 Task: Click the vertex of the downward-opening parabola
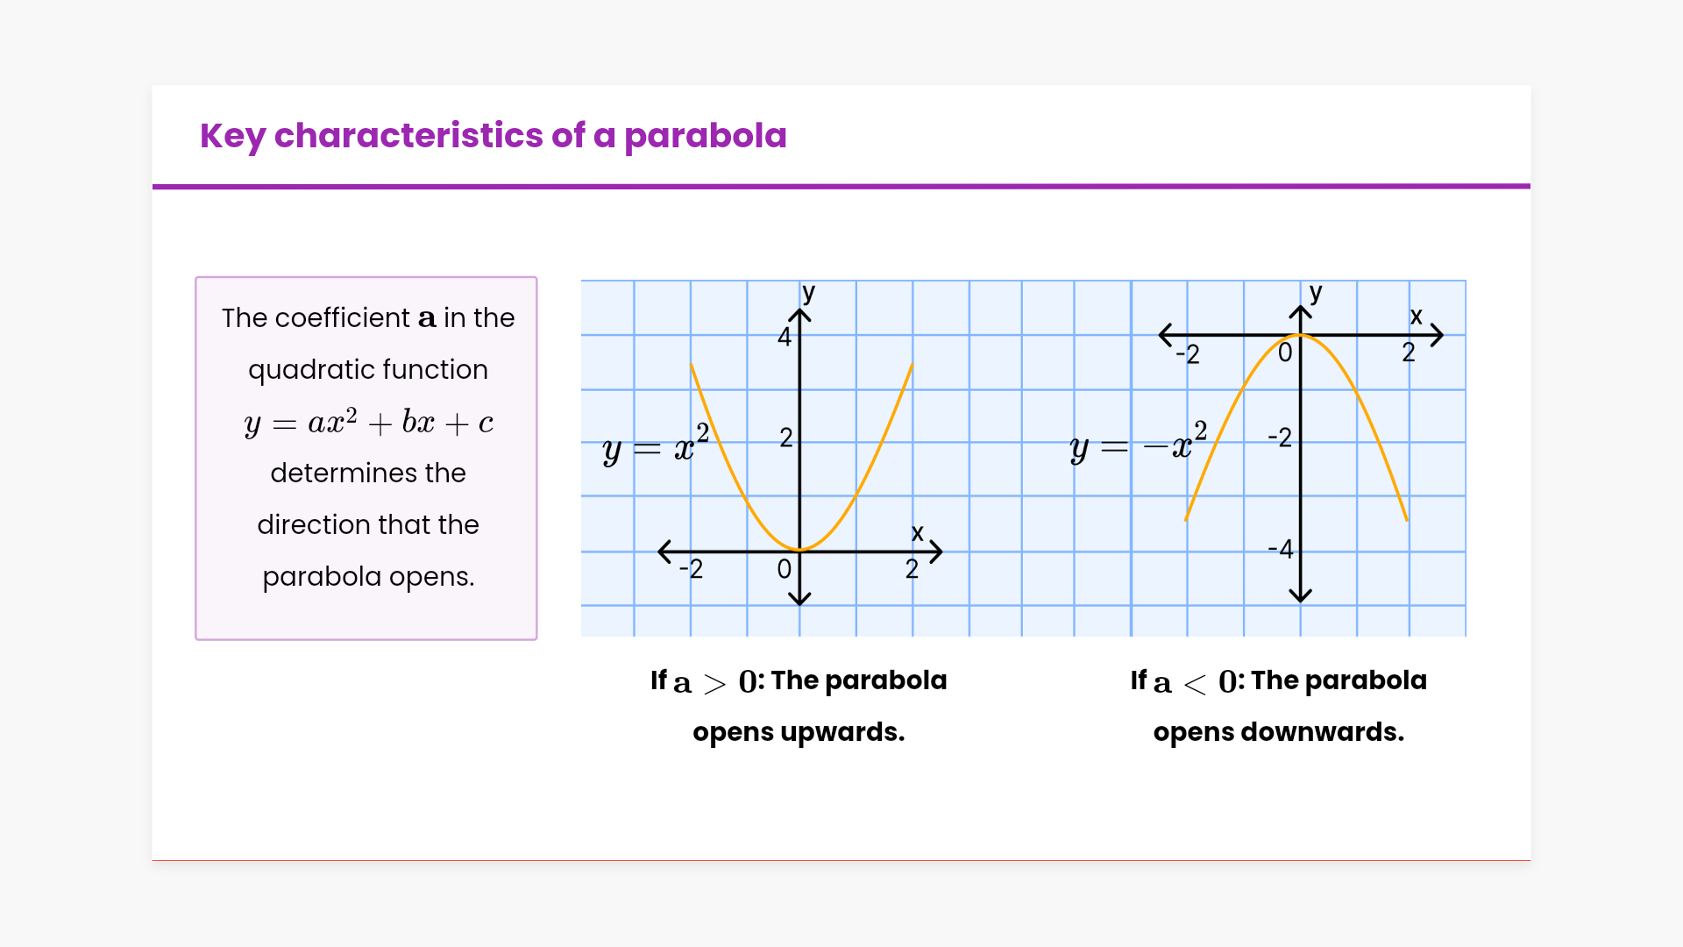1301,336
